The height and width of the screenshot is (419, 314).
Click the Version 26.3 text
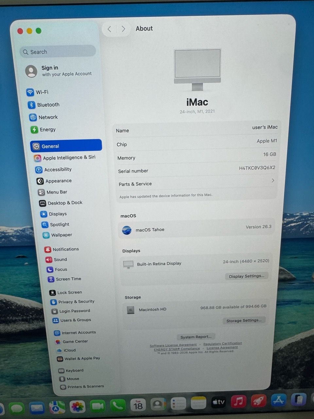click(x=258, y=227)
